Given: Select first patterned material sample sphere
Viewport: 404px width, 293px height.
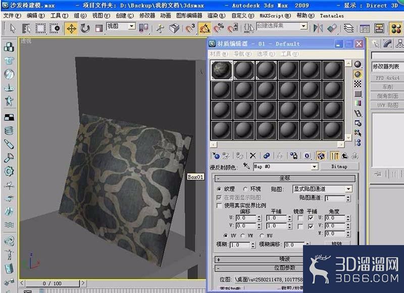Looking at the screenshot, I should 222,70.
